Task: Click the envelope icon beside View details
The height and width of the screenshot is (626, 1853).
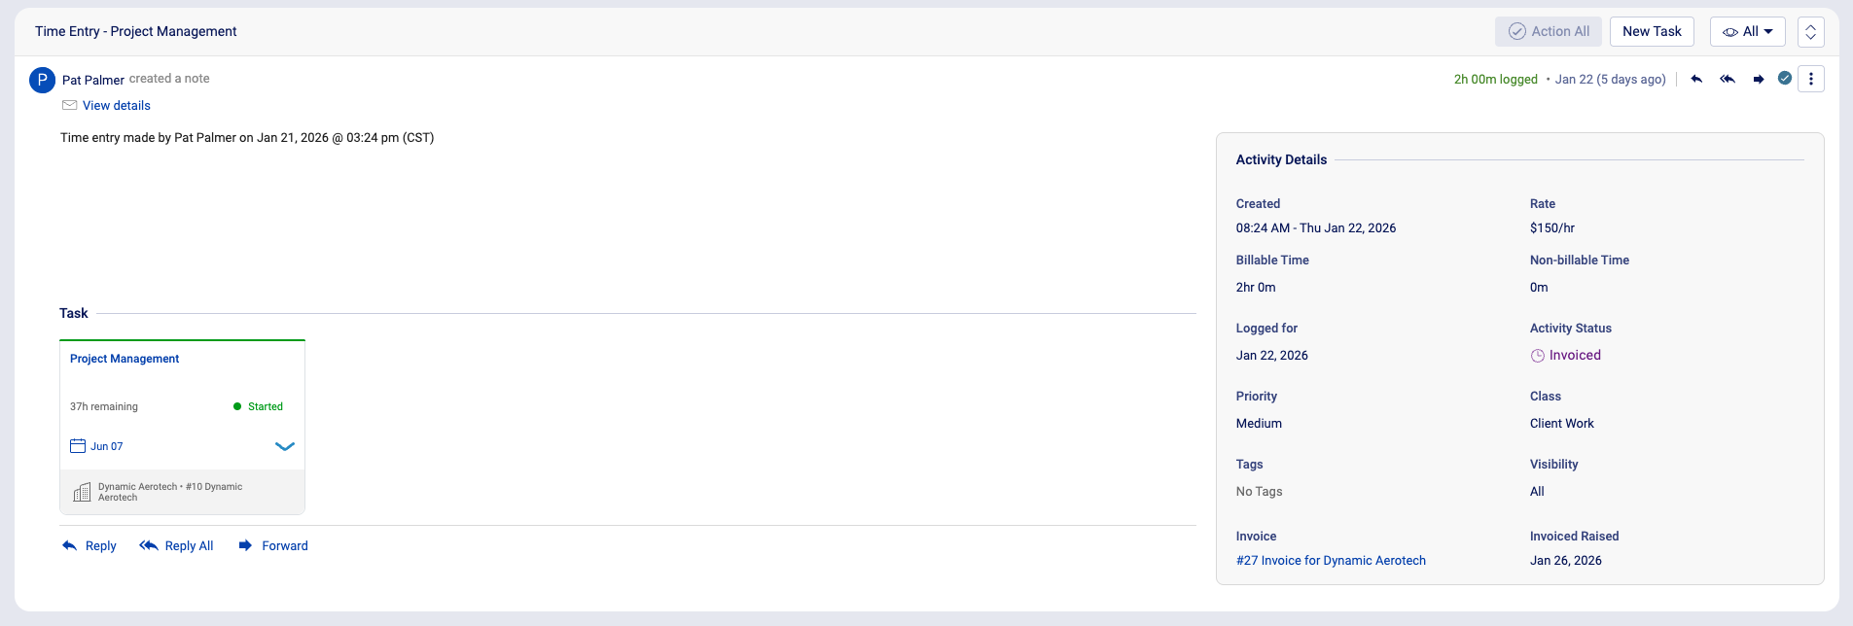Action: [70, 105]
